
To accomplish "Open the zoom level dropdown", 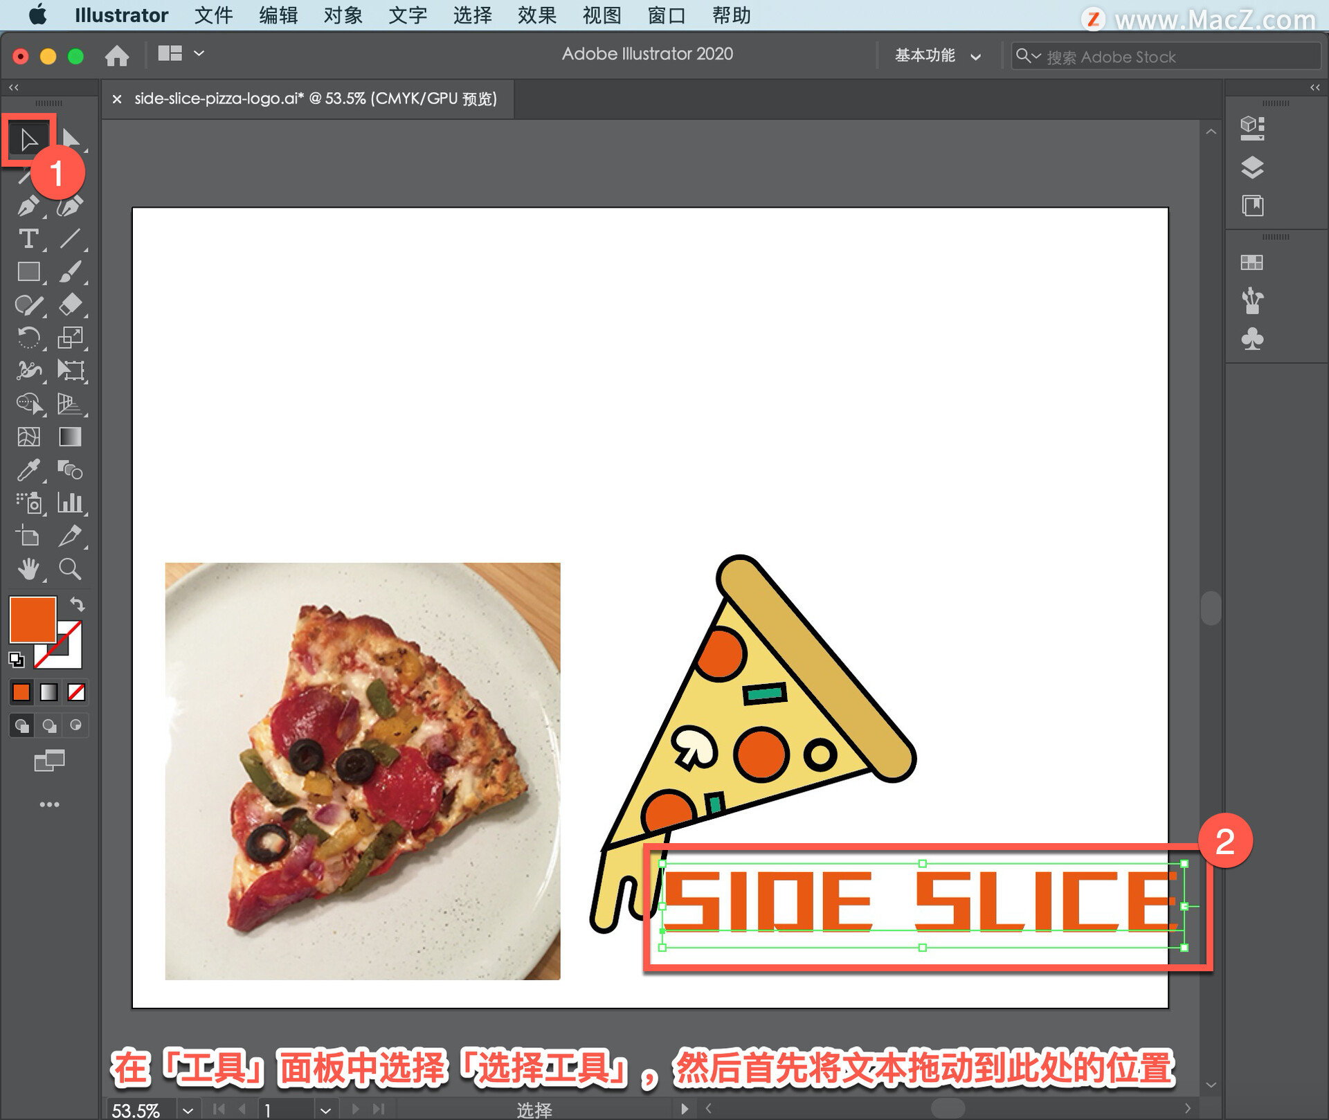I will pos(188,1110).
